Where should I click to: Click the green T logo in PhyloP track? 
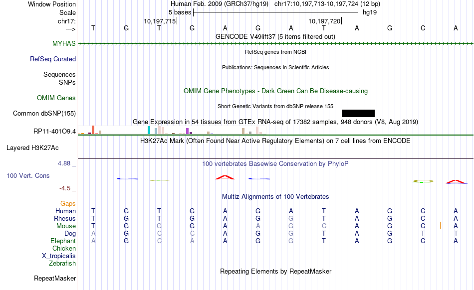pos(159,180)
